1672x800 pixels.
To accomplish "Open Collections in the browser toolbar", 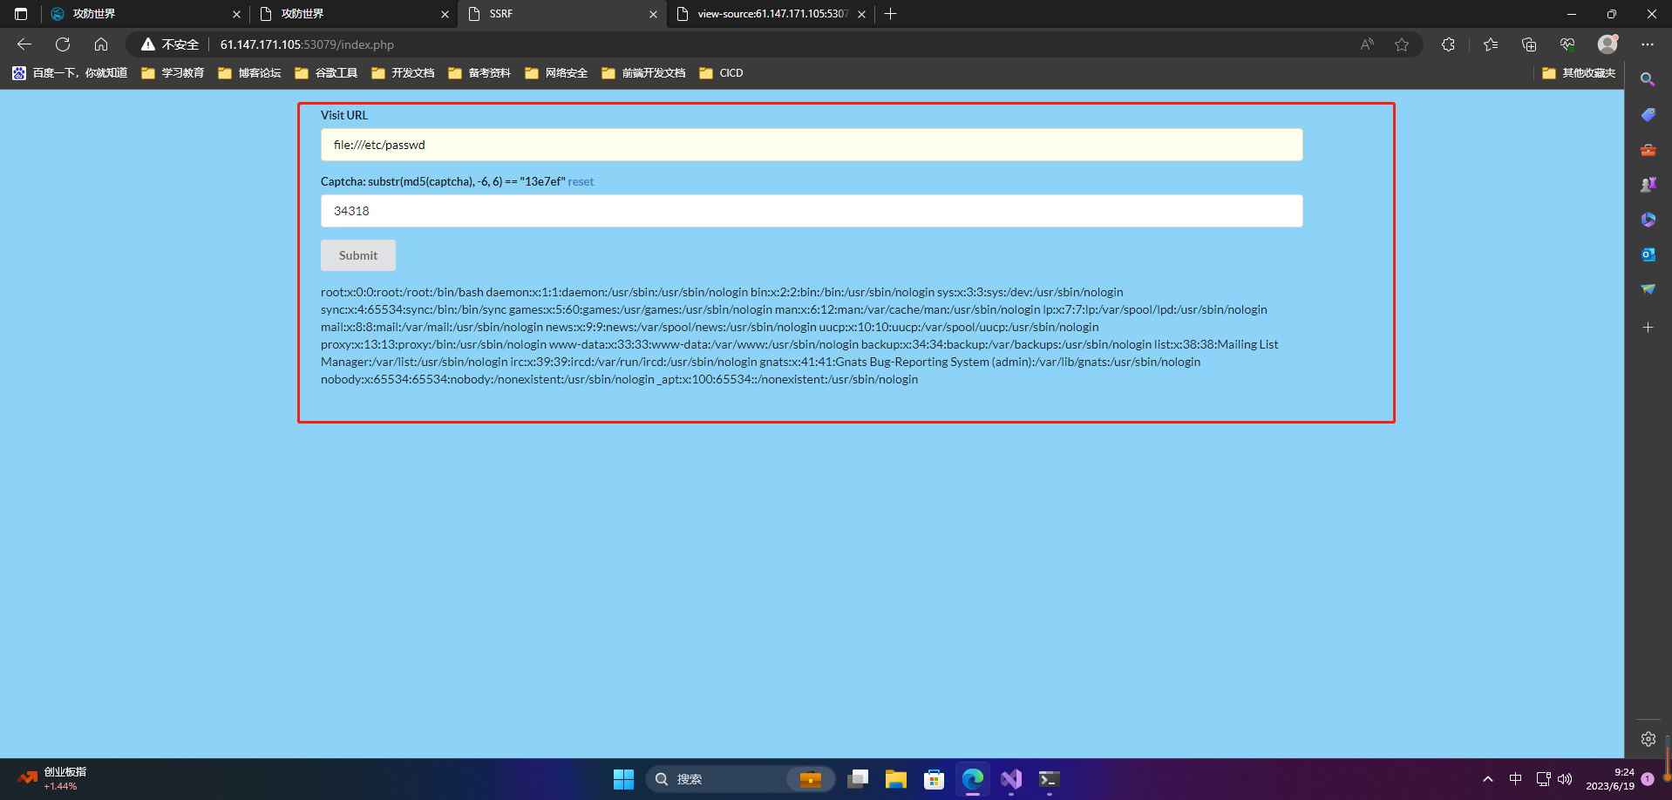I will pyautogui.click(x=1528, y=44).
